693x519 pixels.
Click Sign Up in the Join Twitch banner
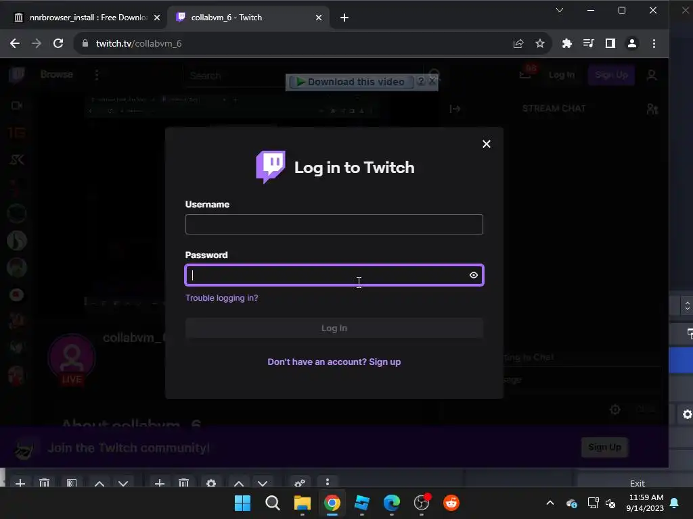point(604,447)
